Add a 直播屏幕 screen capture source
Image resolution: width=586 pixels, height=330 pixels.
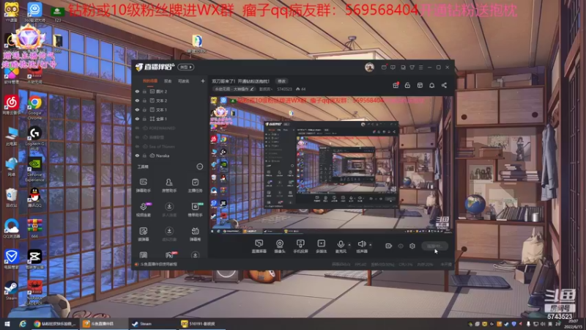pyautogui.click(x=259, y=246)
